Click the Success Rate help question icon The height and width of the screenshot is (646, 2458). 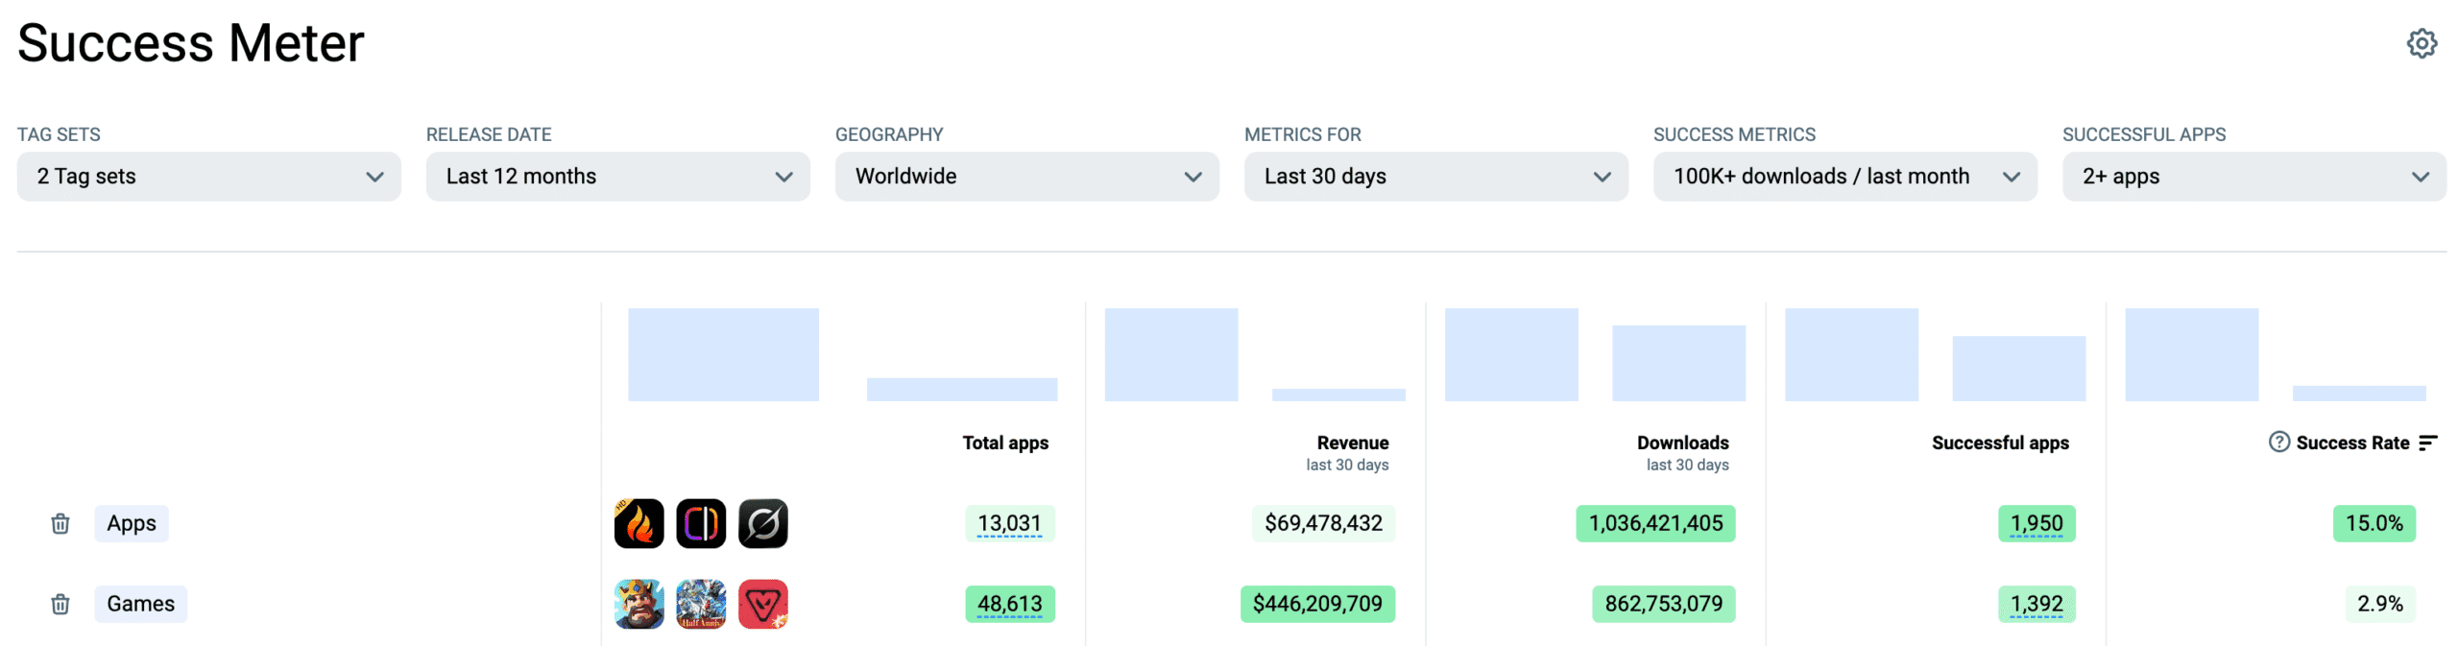[x=2277, y=442]
